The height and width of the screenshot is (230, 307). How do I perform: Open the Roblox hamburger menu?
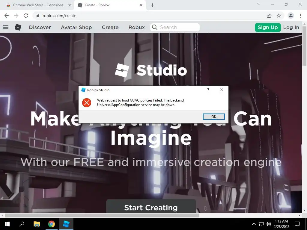pos(6,27)
